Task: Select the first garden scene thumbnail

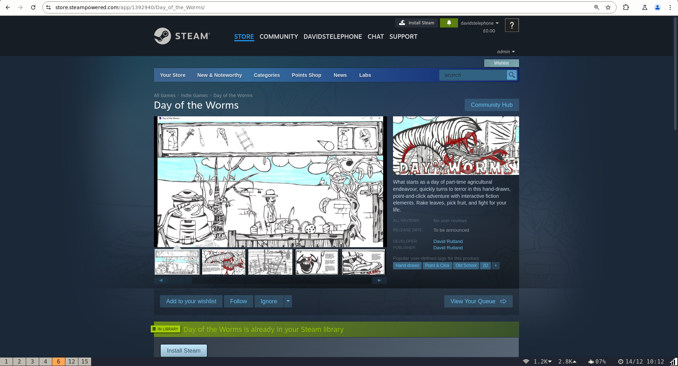Action: click(177, 262)
